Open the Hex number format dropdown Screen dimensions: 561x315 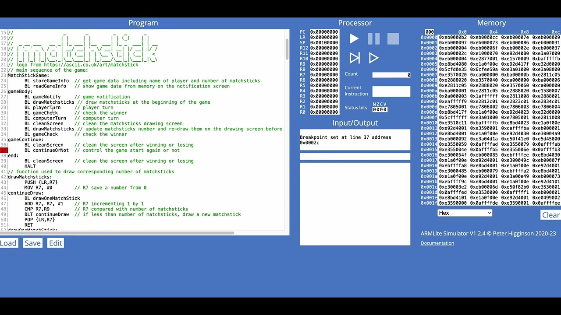click(465, 213)
